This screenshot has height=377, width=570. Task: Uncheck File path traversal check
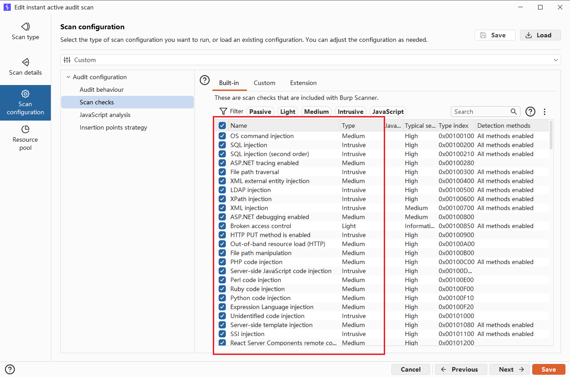point(222,172)
